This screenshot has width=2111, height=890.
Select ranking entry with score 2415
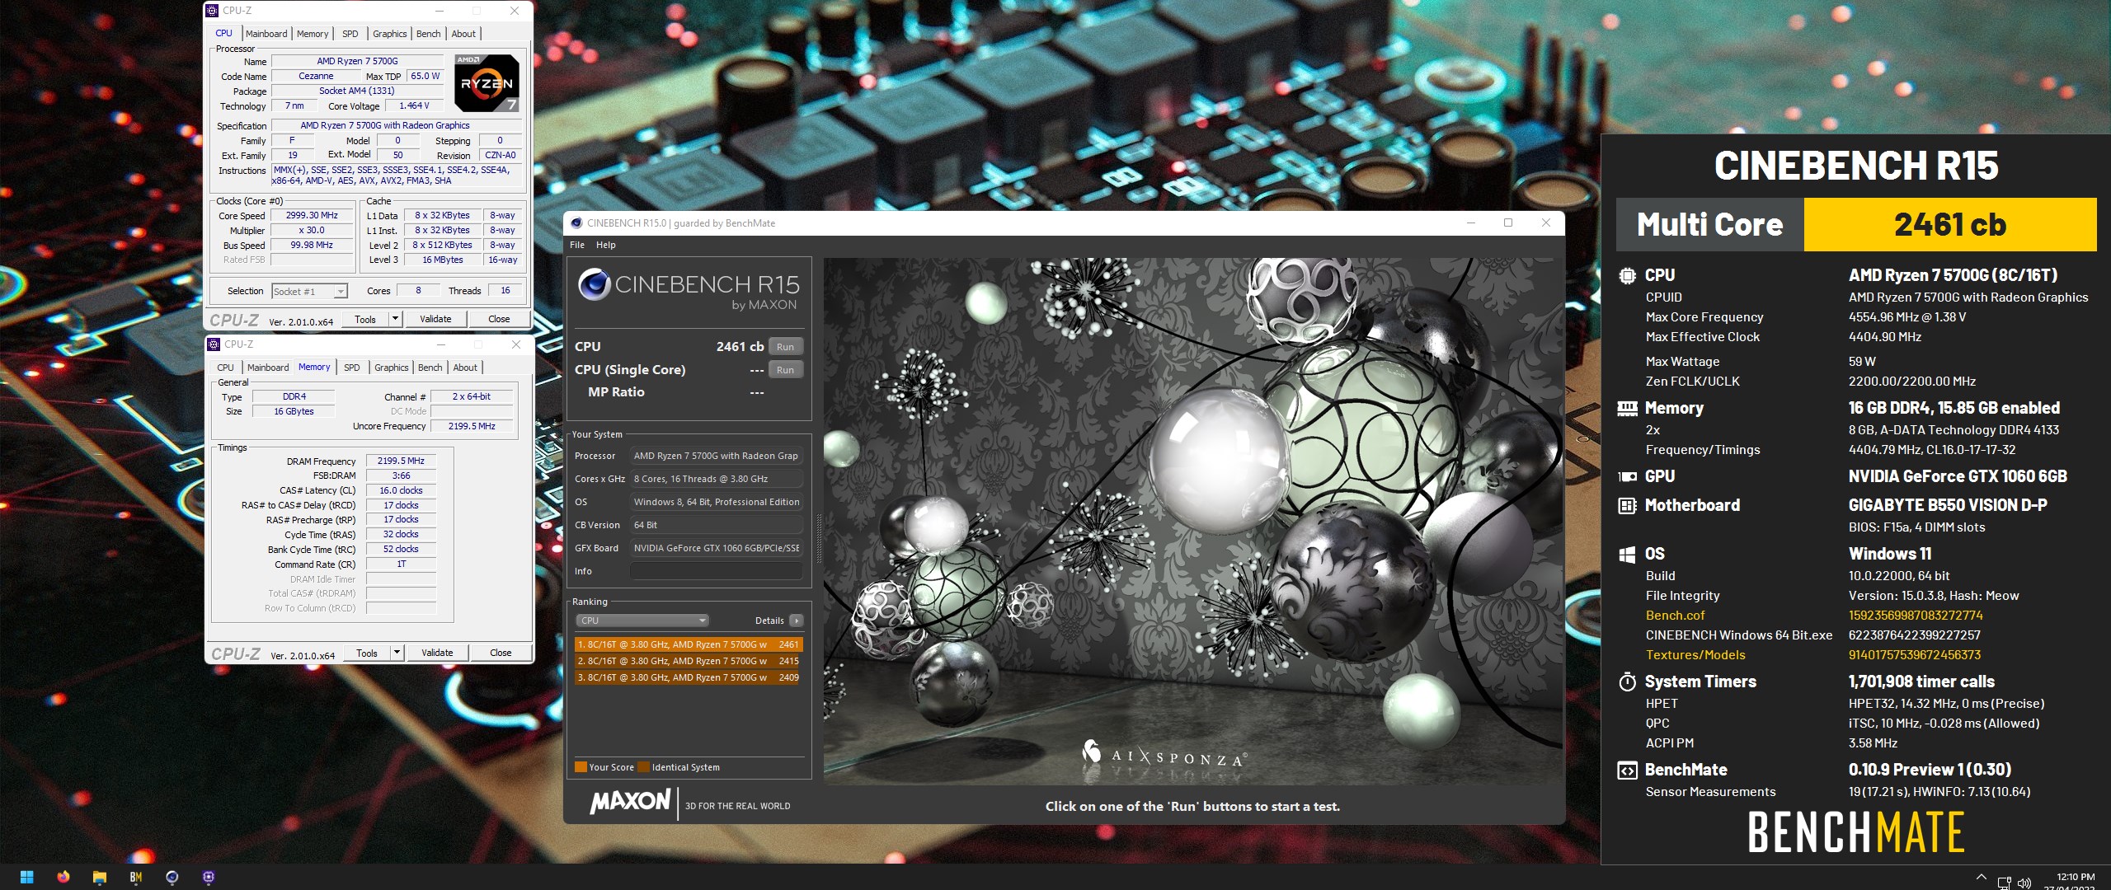point(689,661)
